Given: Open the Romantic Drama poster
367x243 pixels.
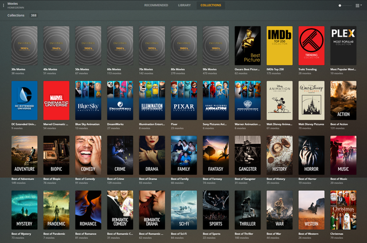Looking at the screenshot, I should pos(152,210).
